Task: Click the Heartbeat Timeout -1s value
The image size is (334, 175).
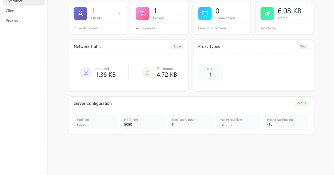Action: [269, 124]
